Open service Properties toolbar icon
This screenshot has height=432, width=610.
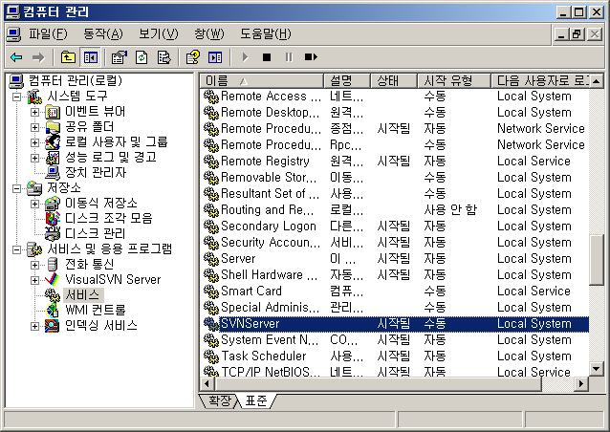(120, 58)
